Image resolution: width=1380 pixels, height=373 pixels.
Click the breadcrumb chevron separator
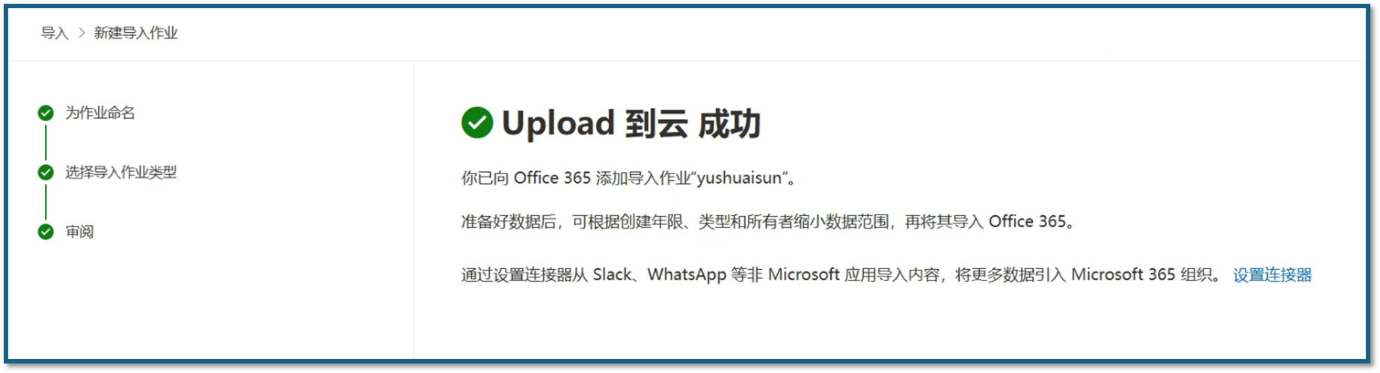(82, 33)
